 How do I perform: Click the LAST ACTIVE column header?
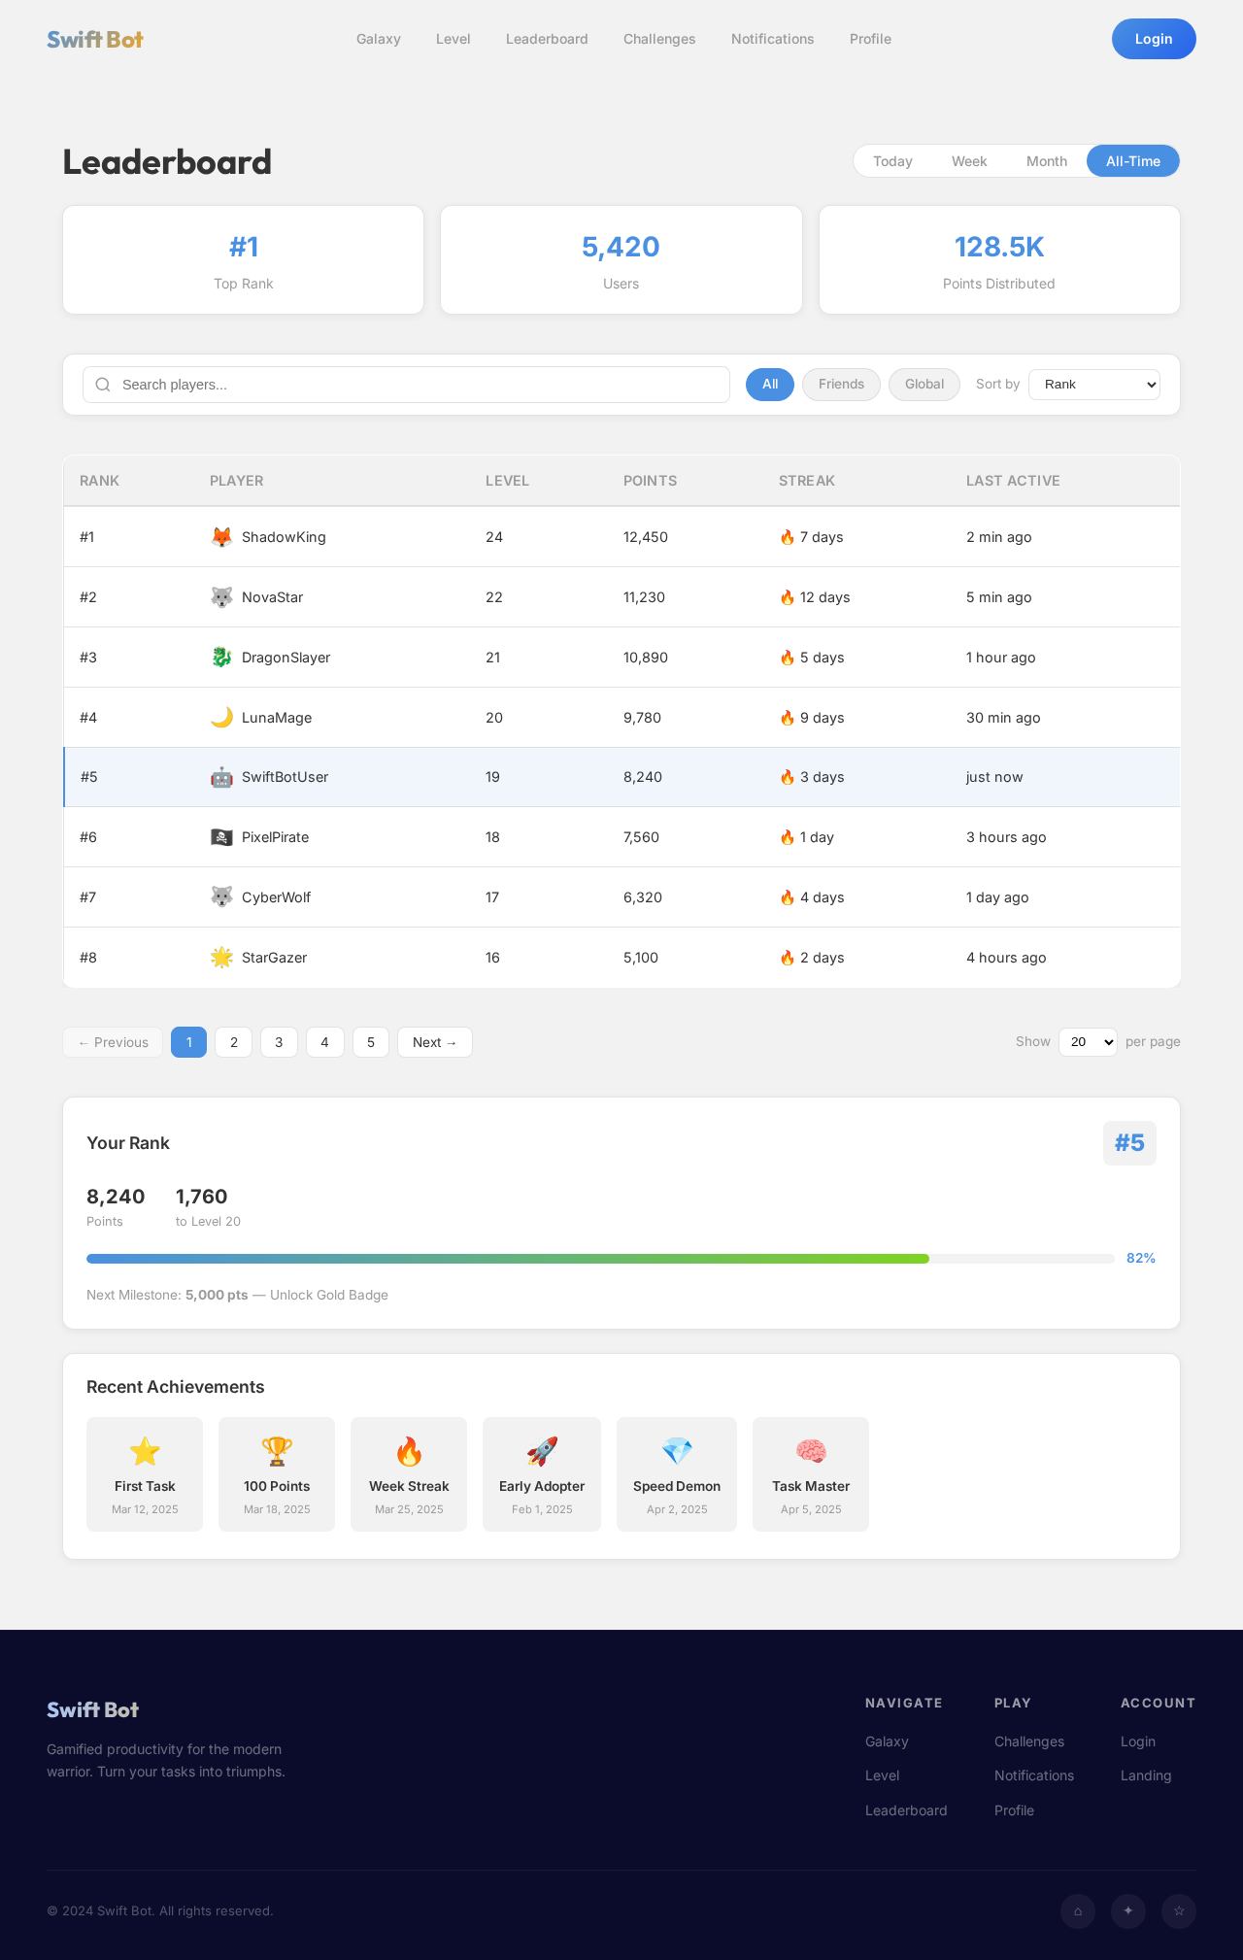click(1013, 481)
